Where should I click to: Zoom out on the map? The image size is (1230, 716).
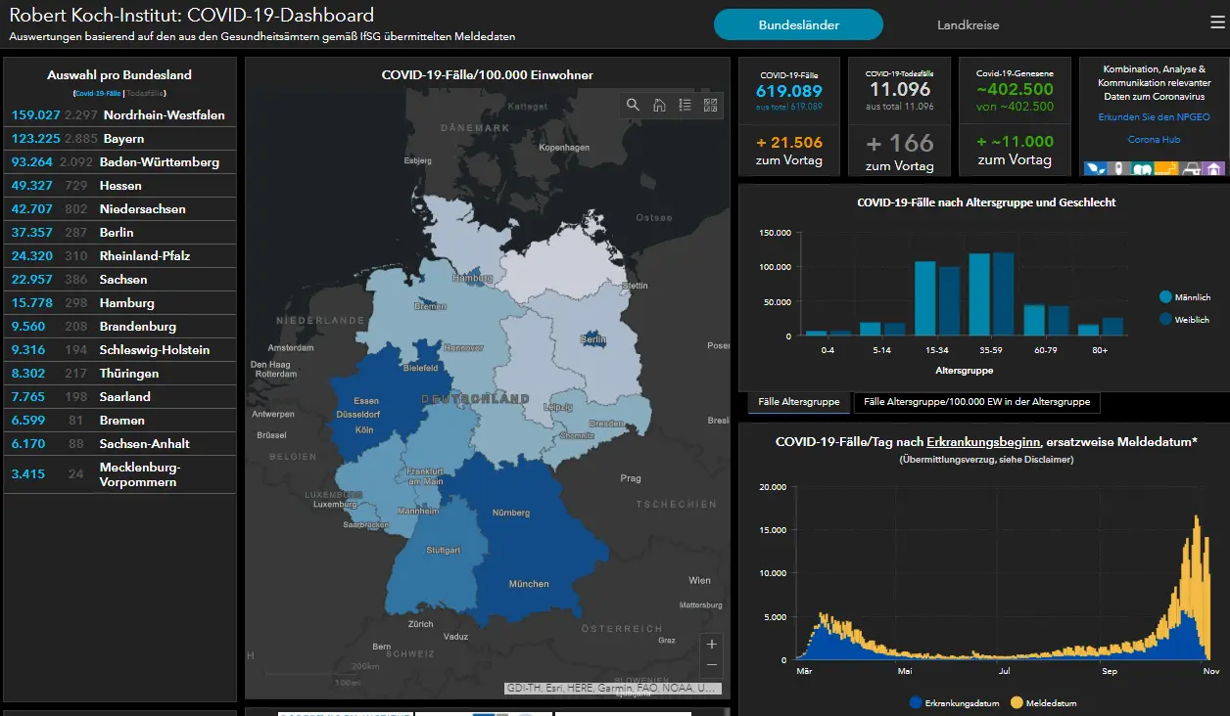(x=712, y=665)
